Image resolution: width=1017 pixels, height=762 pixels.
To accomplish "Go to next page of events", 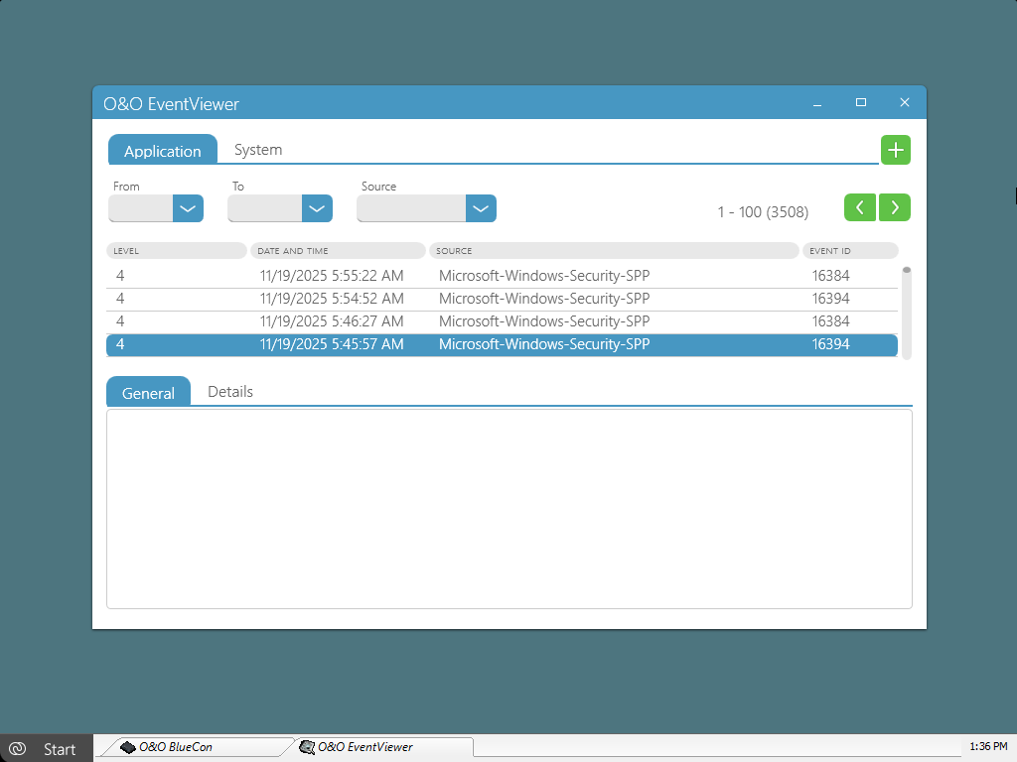I will point(895,207).
